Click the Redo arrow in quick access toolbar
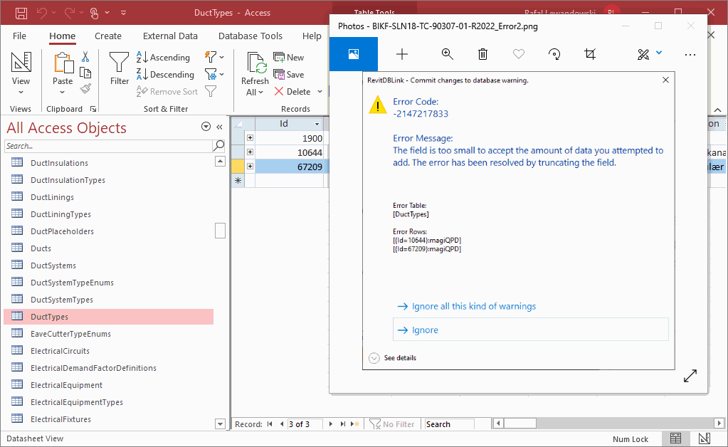728x447 pixels. pos(70,13)
